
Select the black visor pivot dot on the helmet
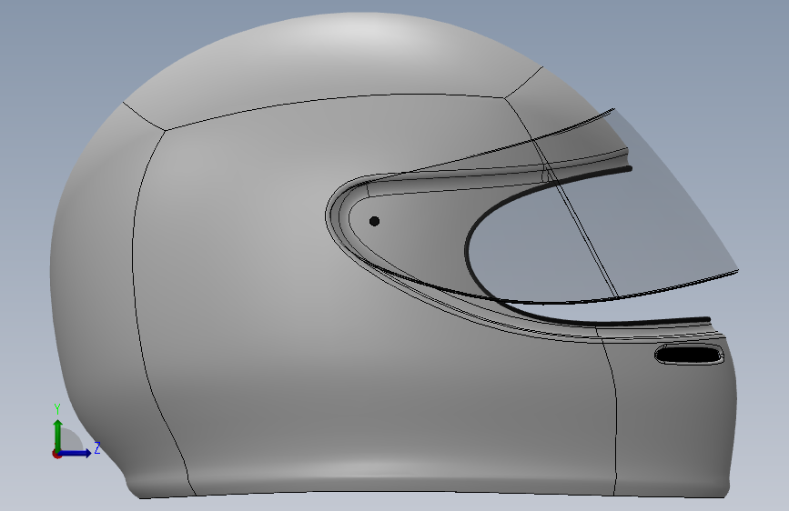(x=374, y=221)
